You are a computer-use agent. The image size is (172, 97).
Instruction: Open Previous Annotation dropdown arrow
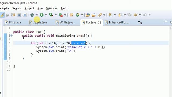[125, 15]
